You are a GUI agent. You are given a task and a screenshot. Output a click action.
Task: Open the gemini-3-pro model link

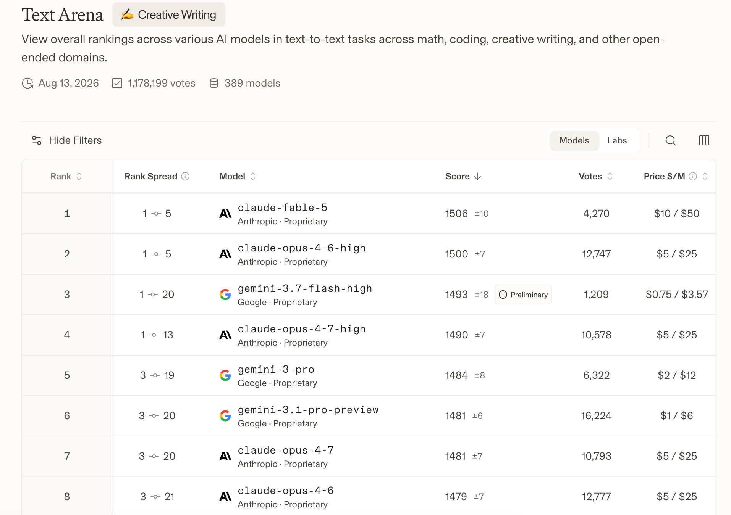coord(276,369)
